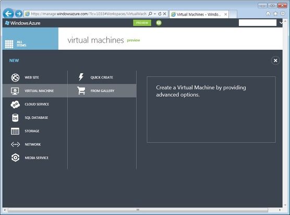The image size is (290, 215).
Task: Click the Media Service play icon
Action: 15,158
